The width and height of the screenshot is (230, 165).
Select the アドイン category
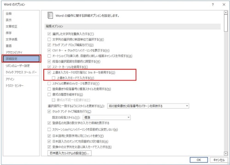click(10, 79)
